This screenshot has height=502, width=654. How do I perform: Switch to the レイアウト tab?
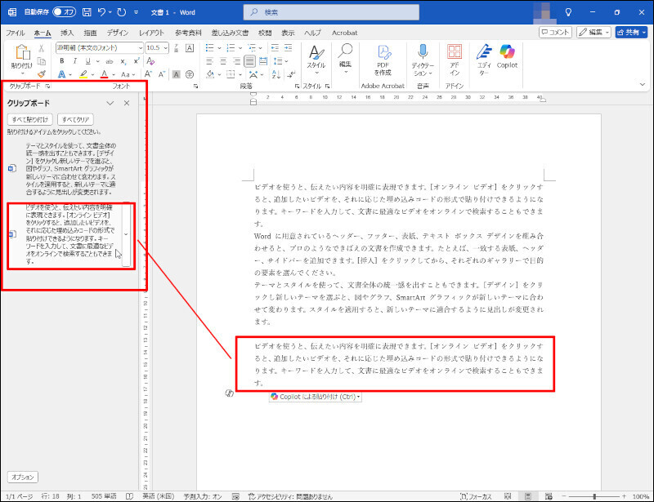click(x=151, y=33)
